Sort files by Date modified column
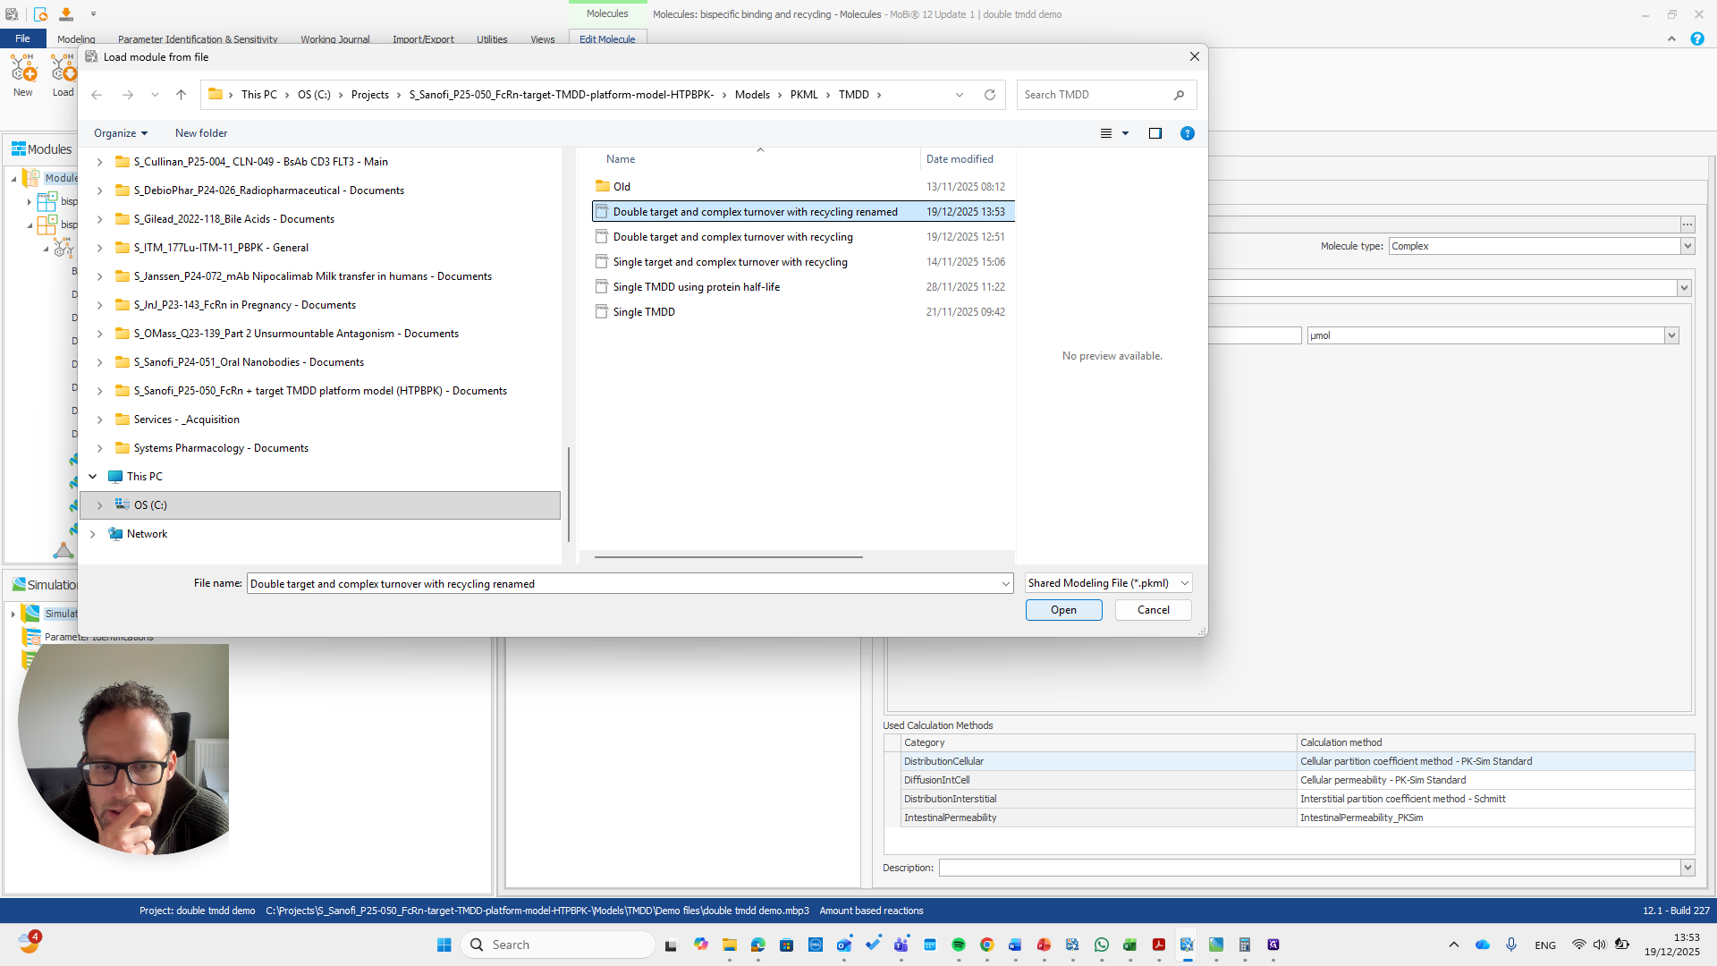Image resolution: width=1717 pixels, height=966 pixels. coord(959,159)
